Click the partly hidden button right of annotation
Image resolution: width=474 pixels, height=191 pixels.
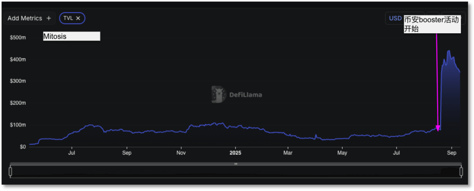tap(463, 18)
